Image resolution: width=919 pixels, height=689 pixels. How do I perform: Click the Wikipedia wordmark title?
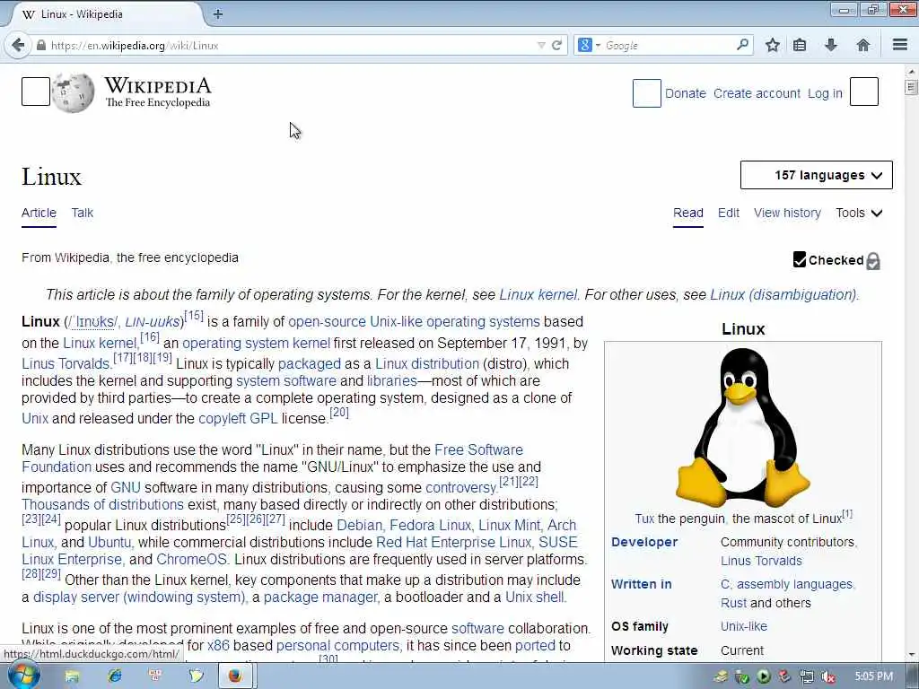pyautogui.click(x=158, y=85)
